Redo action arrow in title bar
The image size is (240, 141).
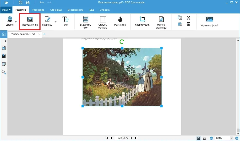click(x=49, y=2)
